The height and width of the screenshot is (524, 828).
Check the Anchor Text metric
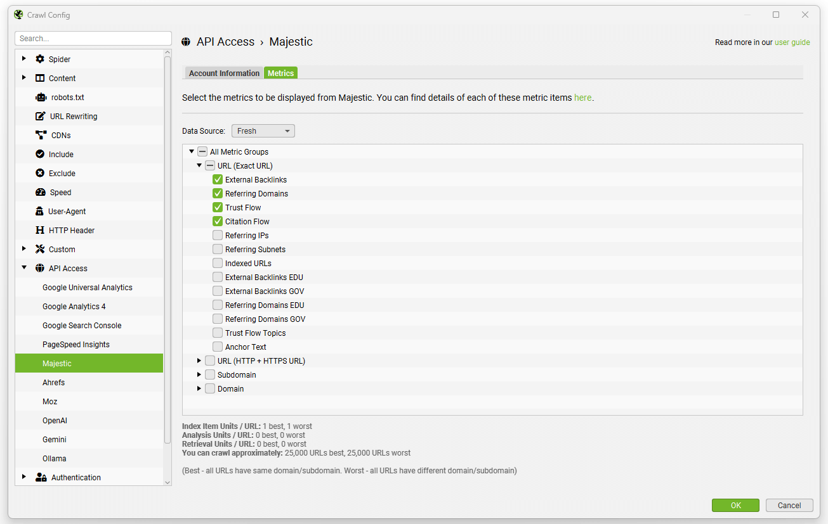tap(218, 347)
